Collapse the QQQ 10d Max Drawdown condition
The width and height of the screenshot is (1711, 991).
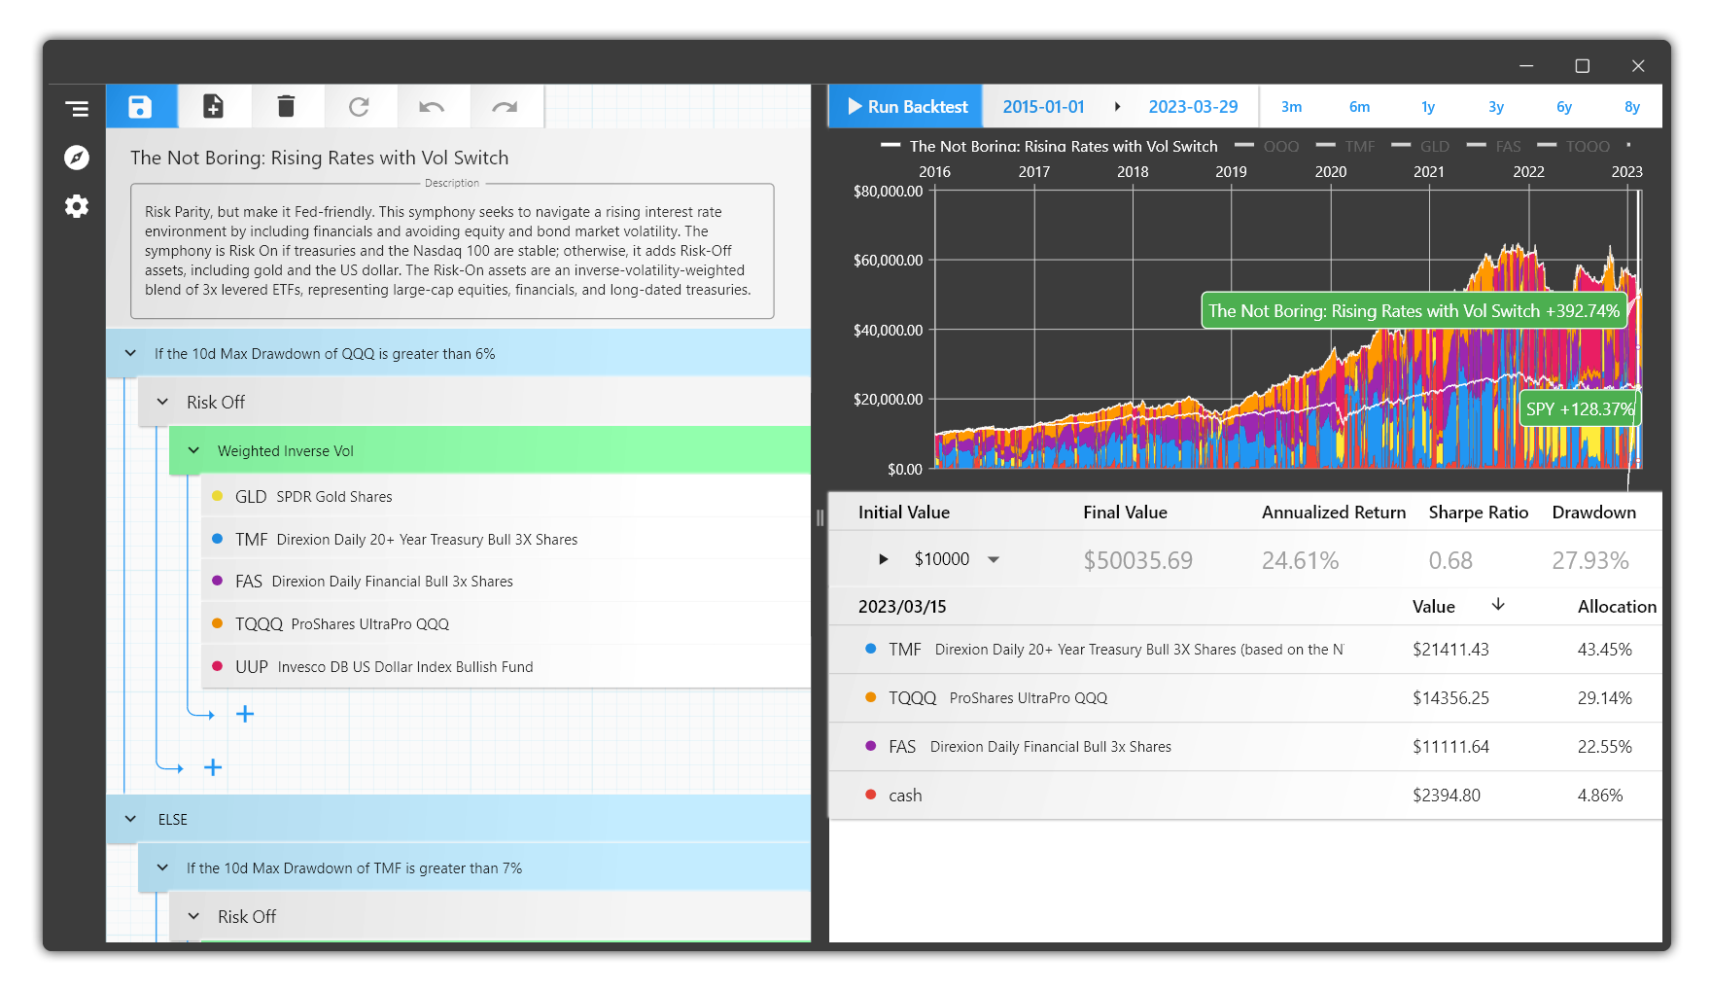pyautogui.click(x=131, y=353)
